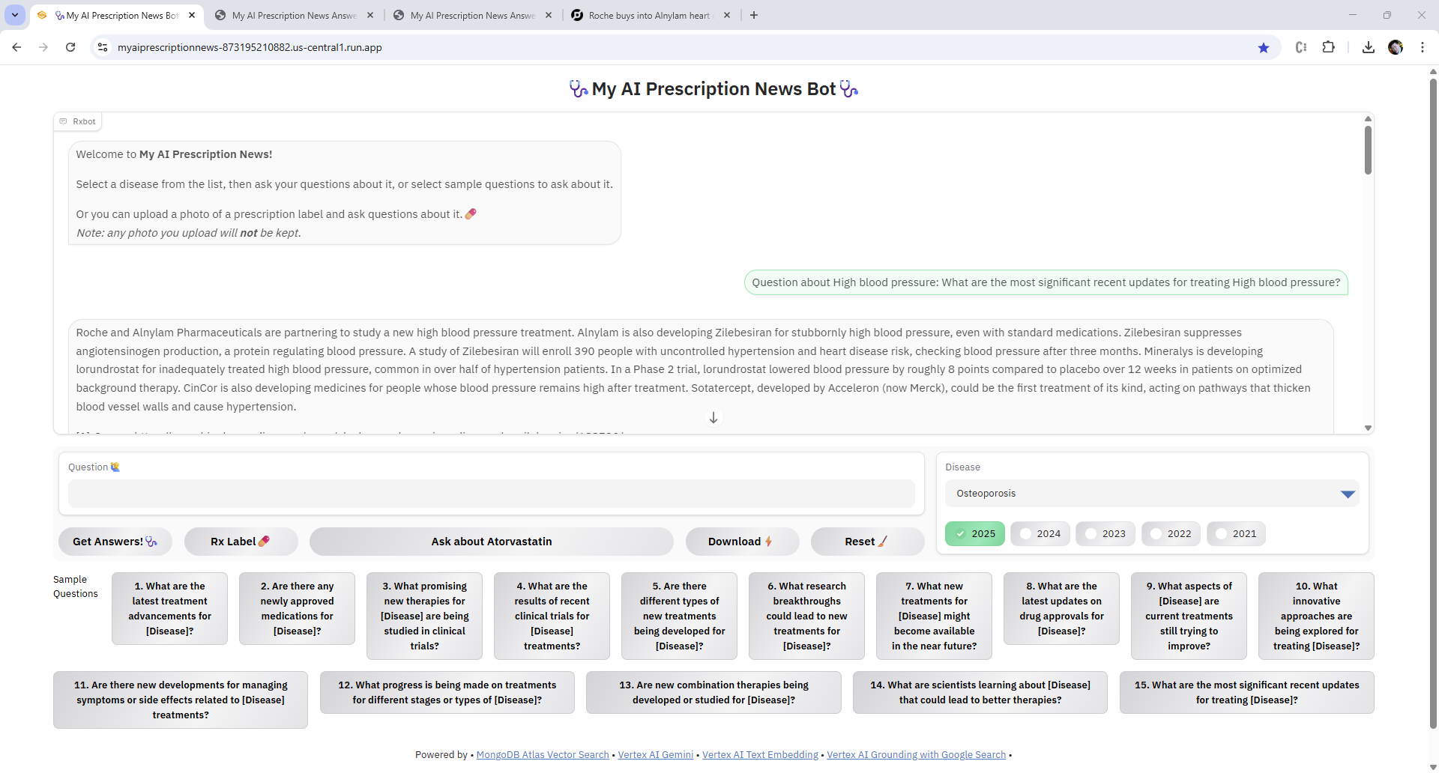This screenshot has height=773, width=1439.
Task: Reload the current page
Action: tap(70, 47)
